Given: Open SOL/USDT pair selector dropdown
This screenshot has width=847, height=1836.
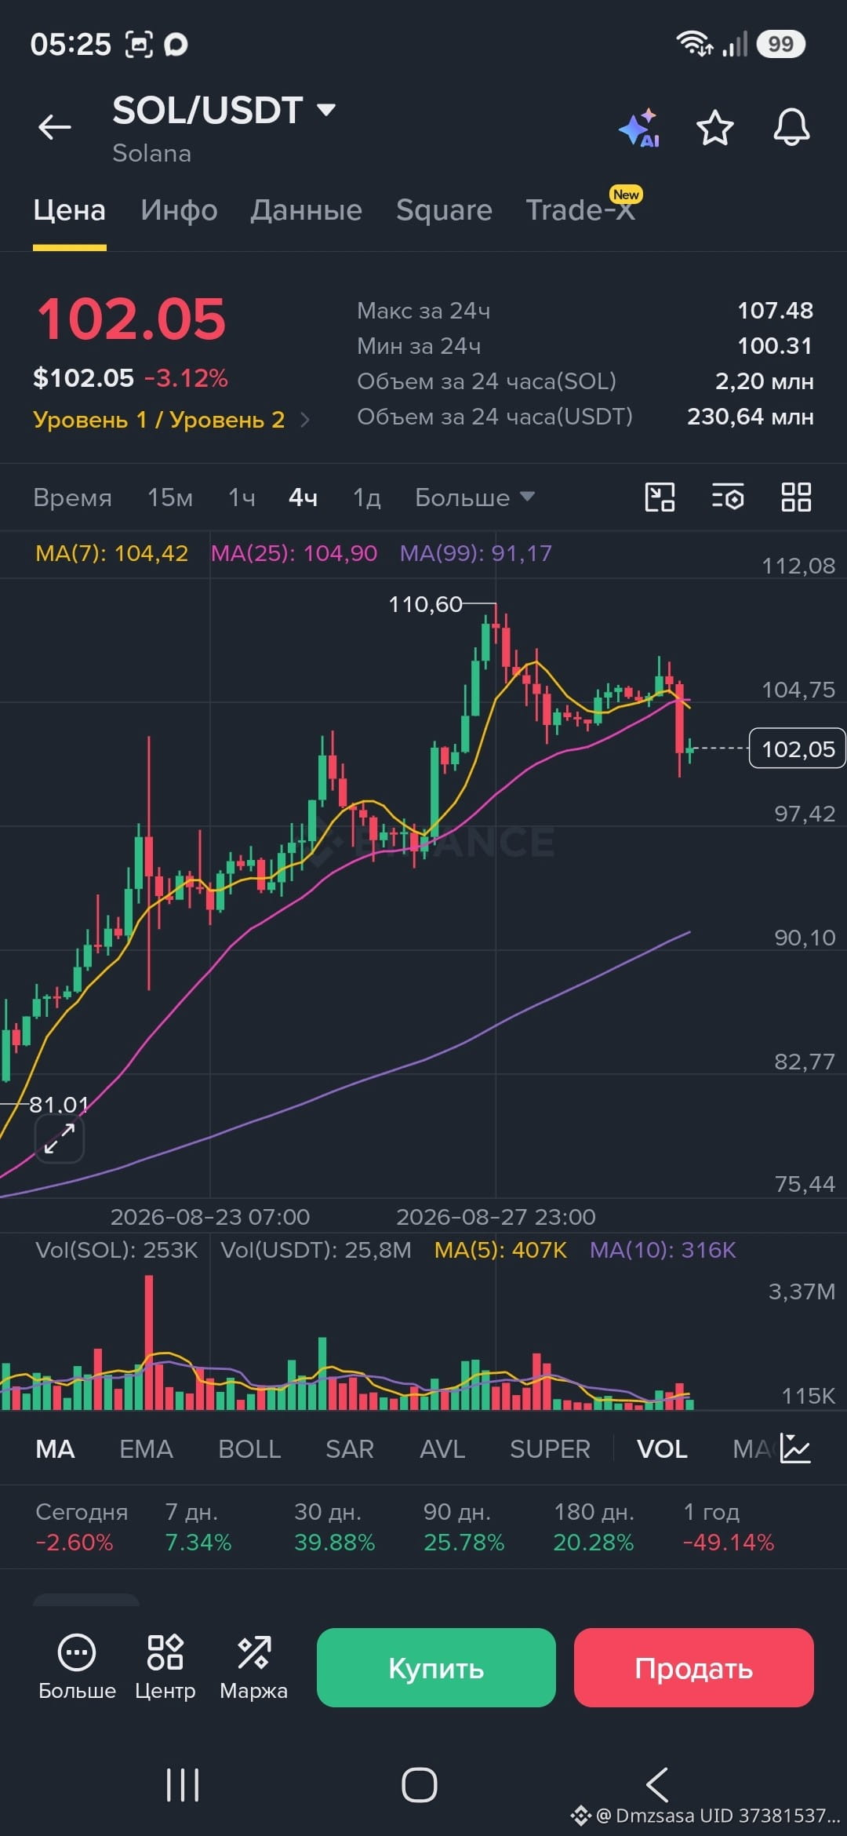Looking at the screenshot, I should 224,111.
